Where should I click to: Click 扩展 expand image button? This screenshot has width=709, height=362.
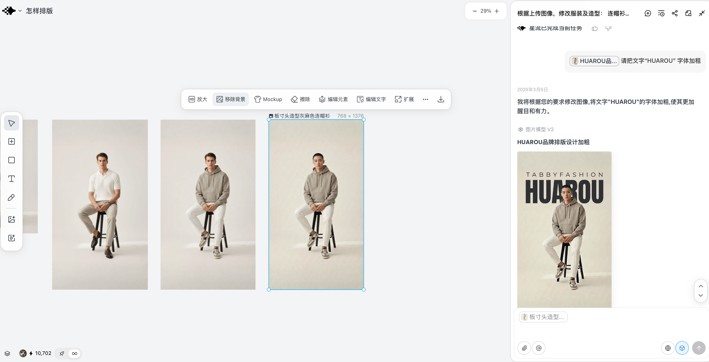[x=404, y=99]
